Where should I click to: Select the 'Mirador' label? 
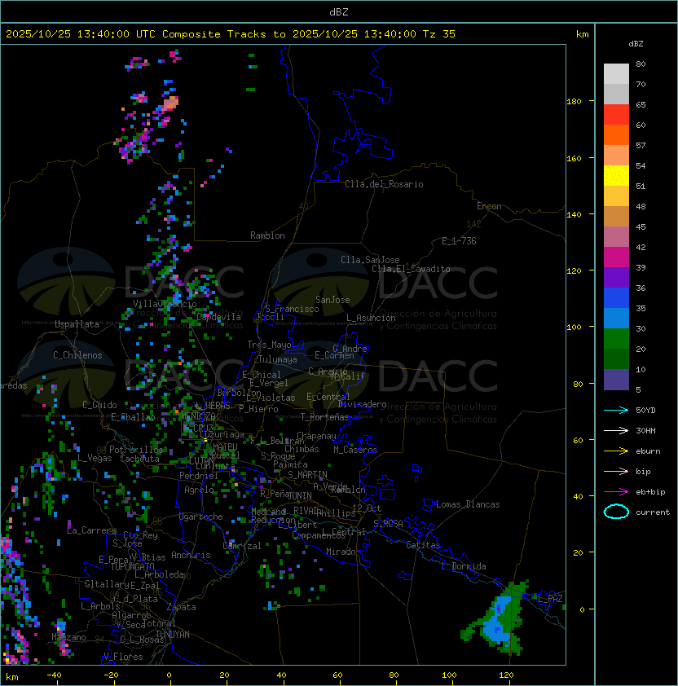(344, 552)
